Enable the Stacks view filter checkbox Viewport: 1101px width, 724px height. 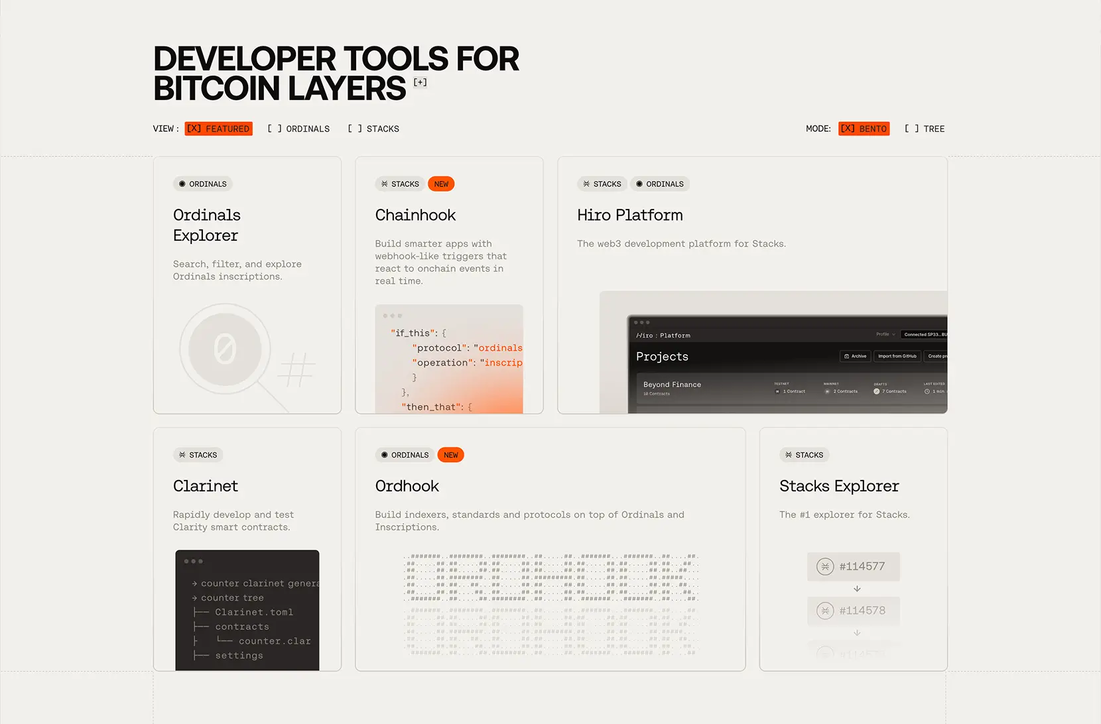click(373, 129)
